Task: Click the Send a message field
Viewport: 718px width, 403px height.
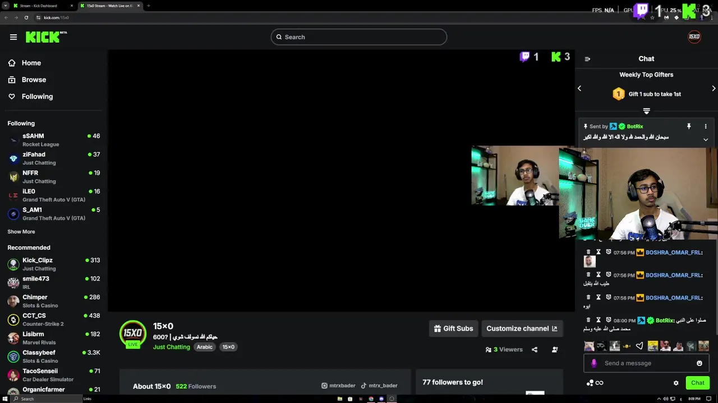Action: pos(646,363)
